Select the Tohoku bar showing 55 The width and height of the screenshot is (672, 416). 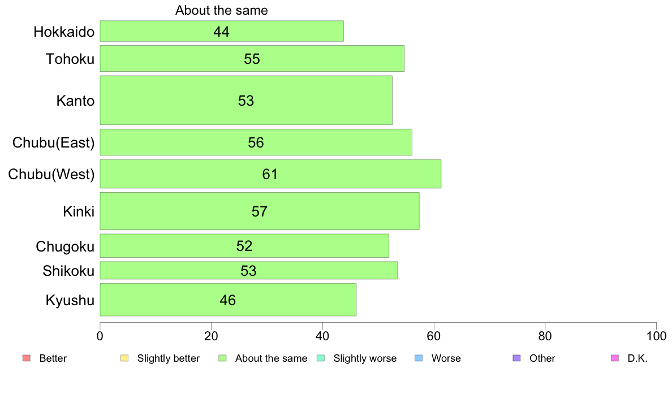tap(252, 59)
